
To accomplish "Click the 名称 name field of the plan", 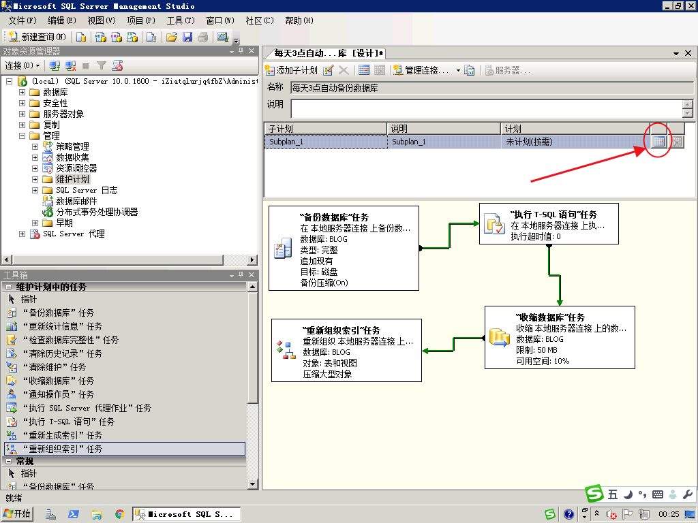I will 492,88.
